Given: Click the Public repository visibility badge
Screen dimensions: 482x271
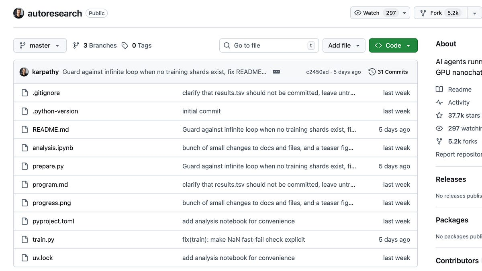Looking at the screenshot, I should (x=97, y=13).
